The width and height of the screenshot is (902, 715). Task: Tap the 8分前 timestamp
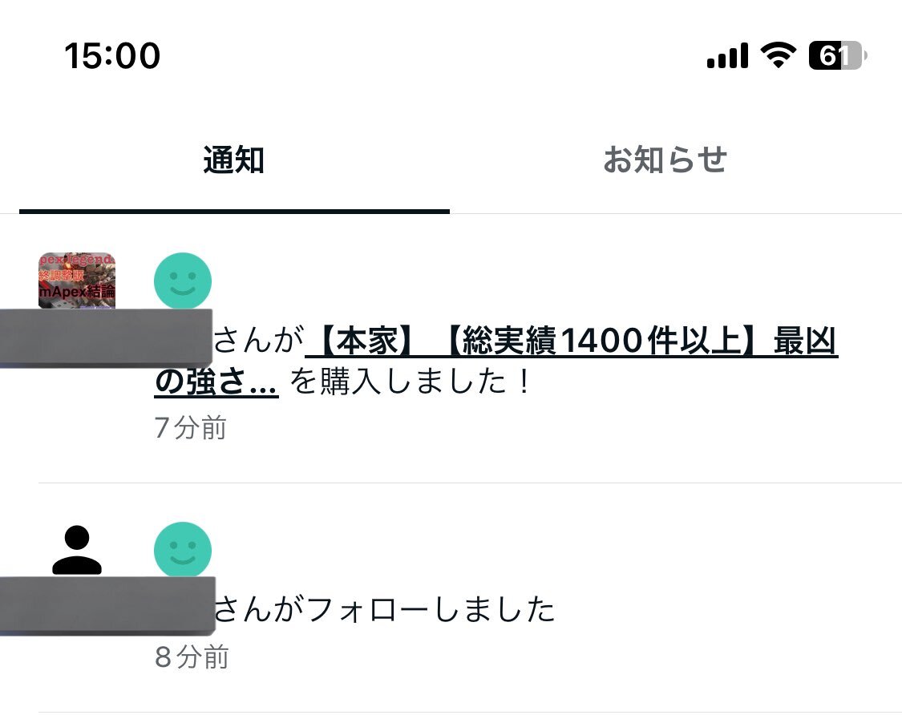[192, 657]
